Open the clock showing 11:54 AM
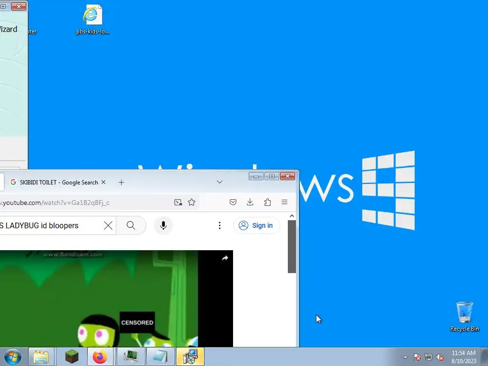This screenshot has width=488, height=366. point(464,356)
